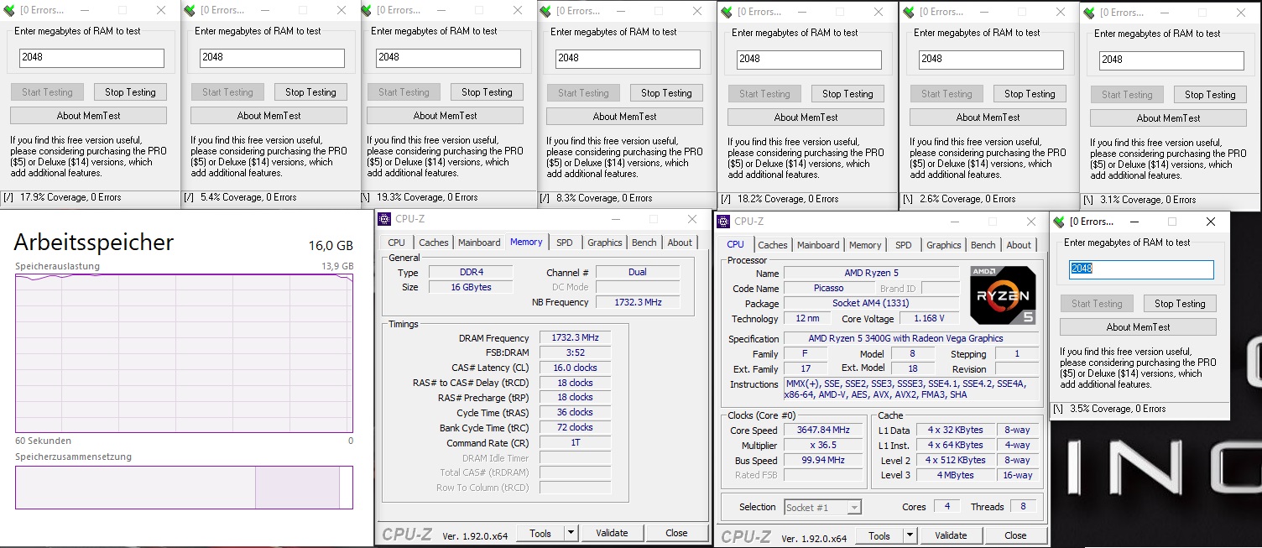Select the Channel # value Dual
This screenshot has width=1262, height=548.
point(638,272)
